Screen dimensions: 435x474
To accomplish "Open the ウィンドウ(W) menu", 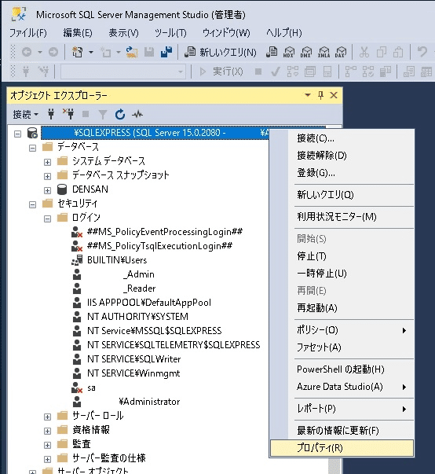I will pos(226,33).
